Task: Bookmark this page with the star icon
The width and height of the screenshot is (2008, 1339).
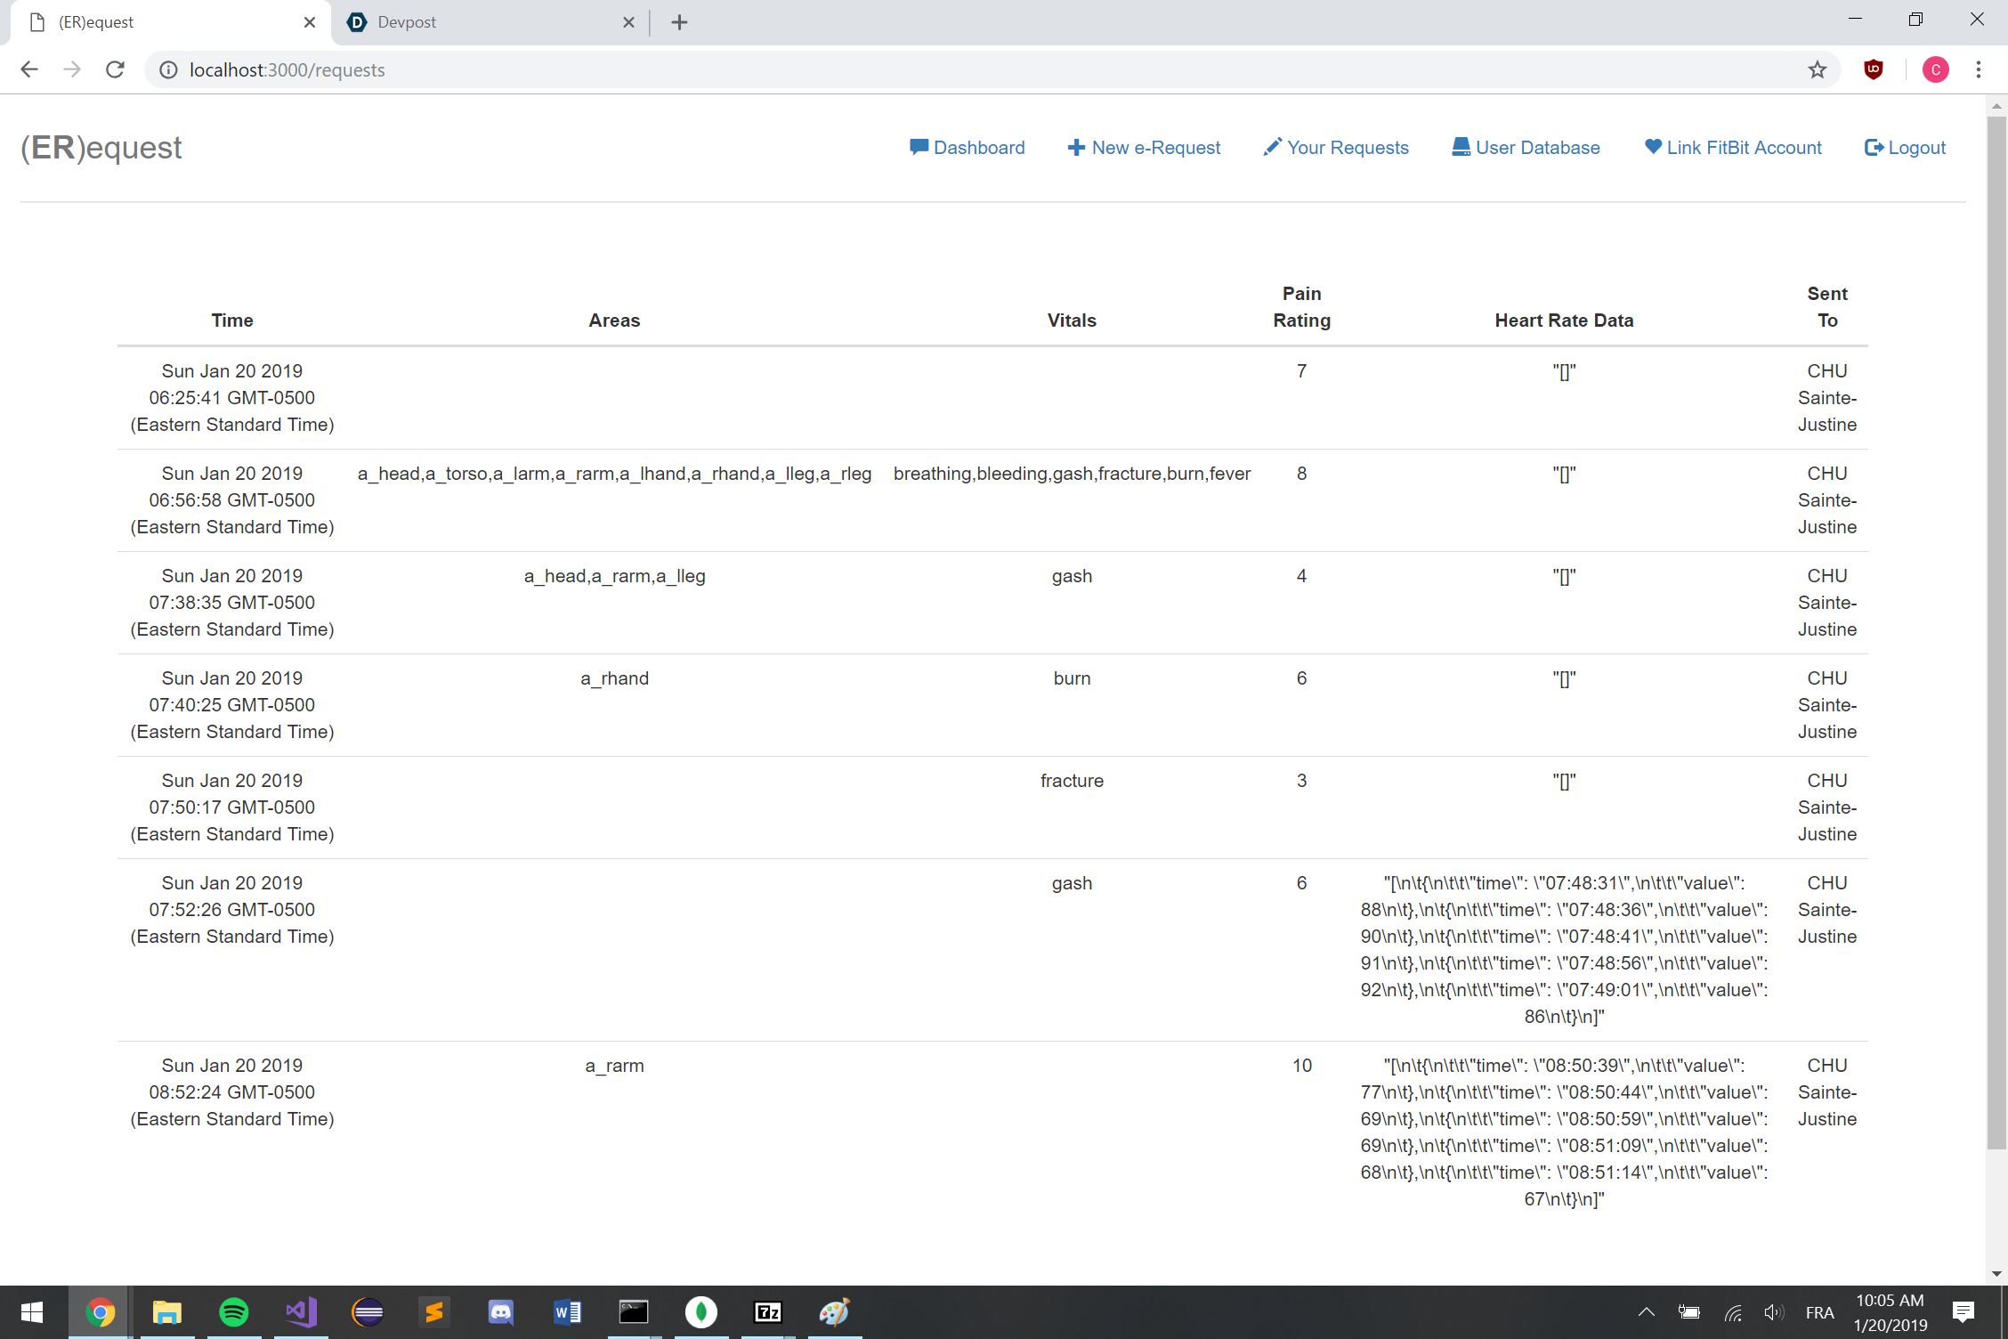Action: click(1818, 69)
